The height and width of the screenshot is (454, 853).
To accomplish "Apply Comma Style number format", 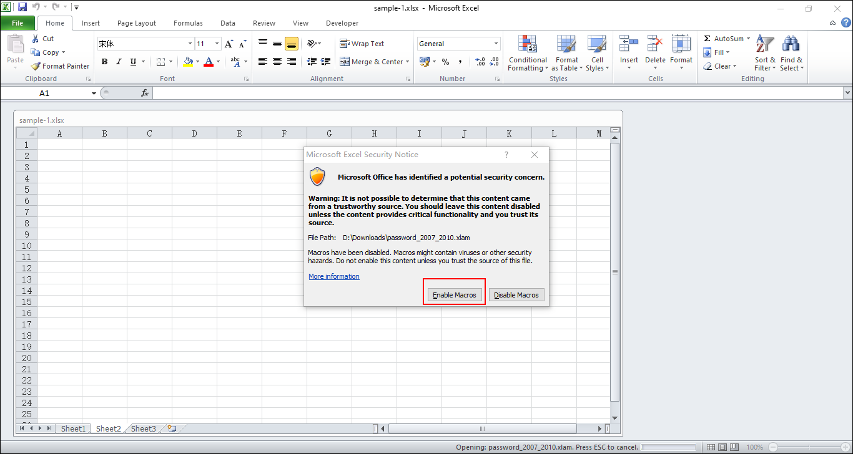I will pyautogui.click(x=460, y=62).
